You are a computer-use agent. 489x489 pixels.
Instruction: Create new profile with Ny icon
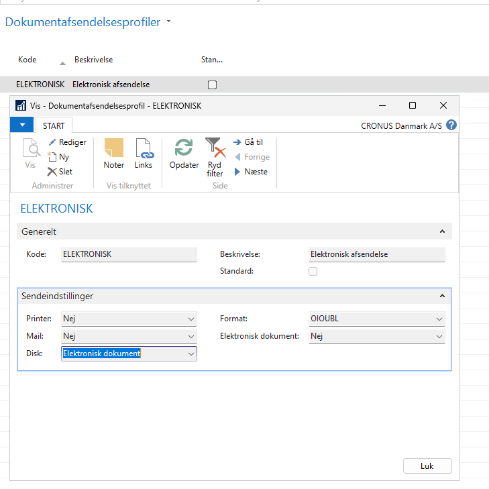(x=53, y=157)
